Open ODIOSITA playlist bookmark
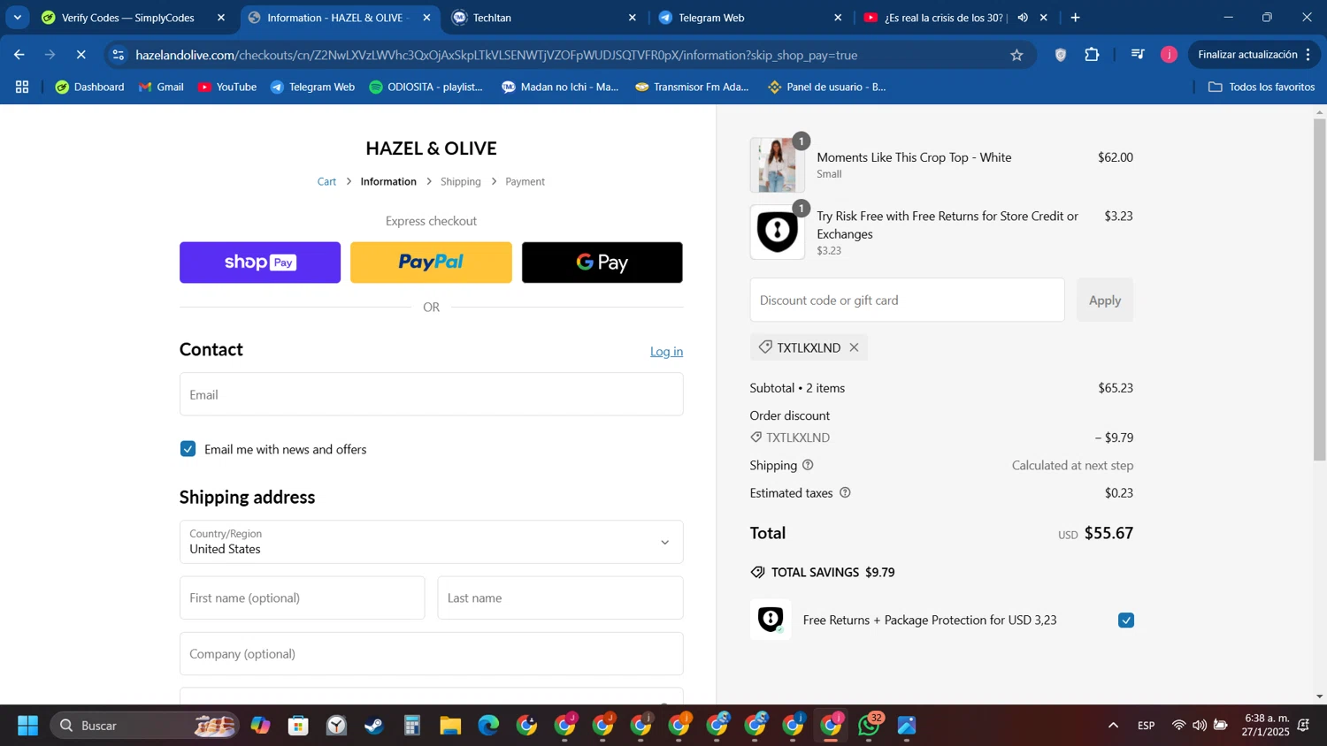Viewport: 1327px width, 746px height. (426, 87)
